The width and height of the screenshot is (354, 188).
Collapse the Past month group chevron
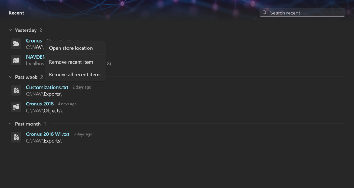(x=10, y=124)
